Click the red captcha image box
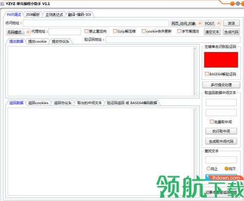 tap(221, 60)
